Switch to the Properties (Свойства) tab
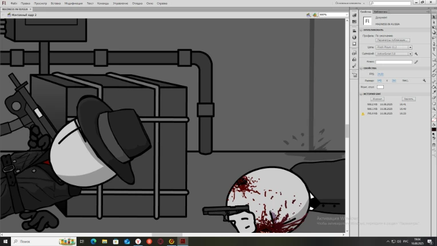The image size is (437, 246). [366, 11]
